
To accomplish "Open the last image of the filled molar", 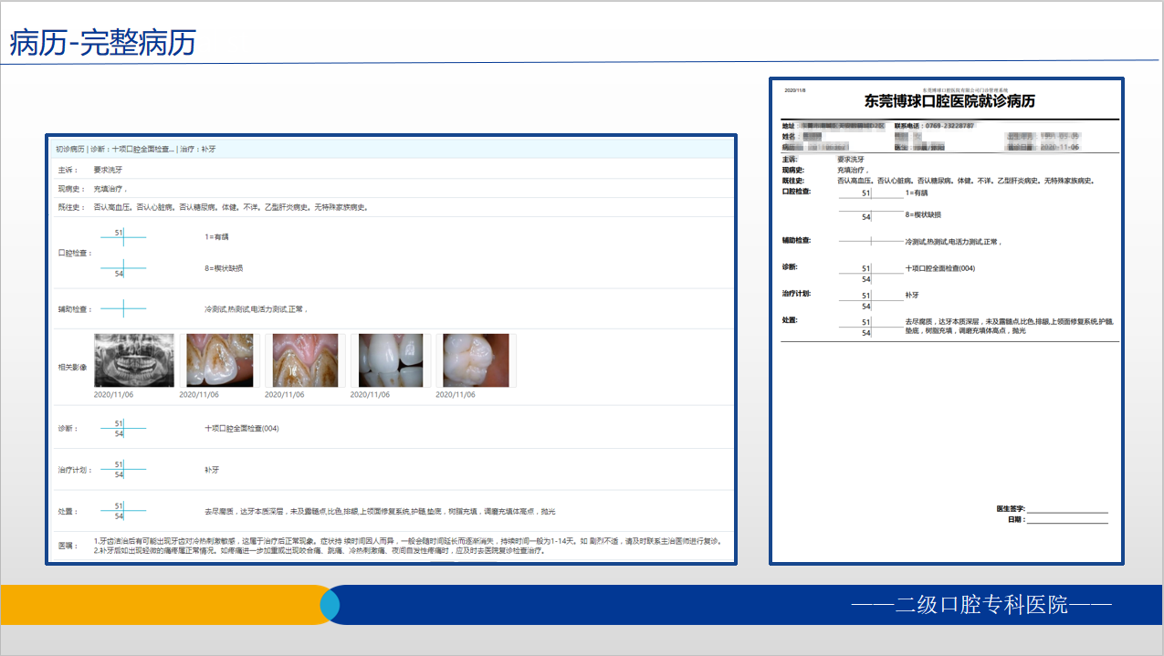I will (x=476, y=360).
